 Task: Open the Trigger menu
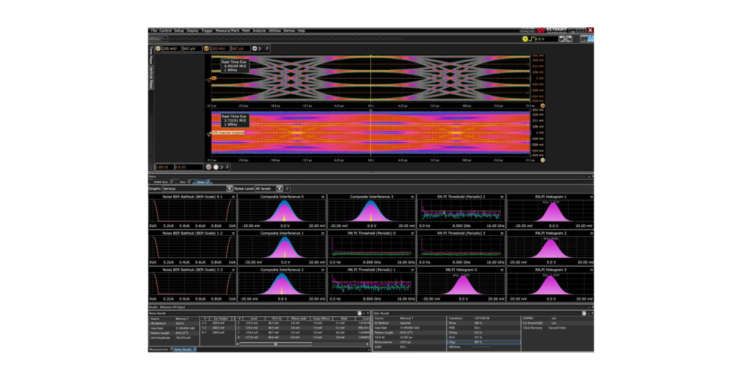(x=207, y=31)
